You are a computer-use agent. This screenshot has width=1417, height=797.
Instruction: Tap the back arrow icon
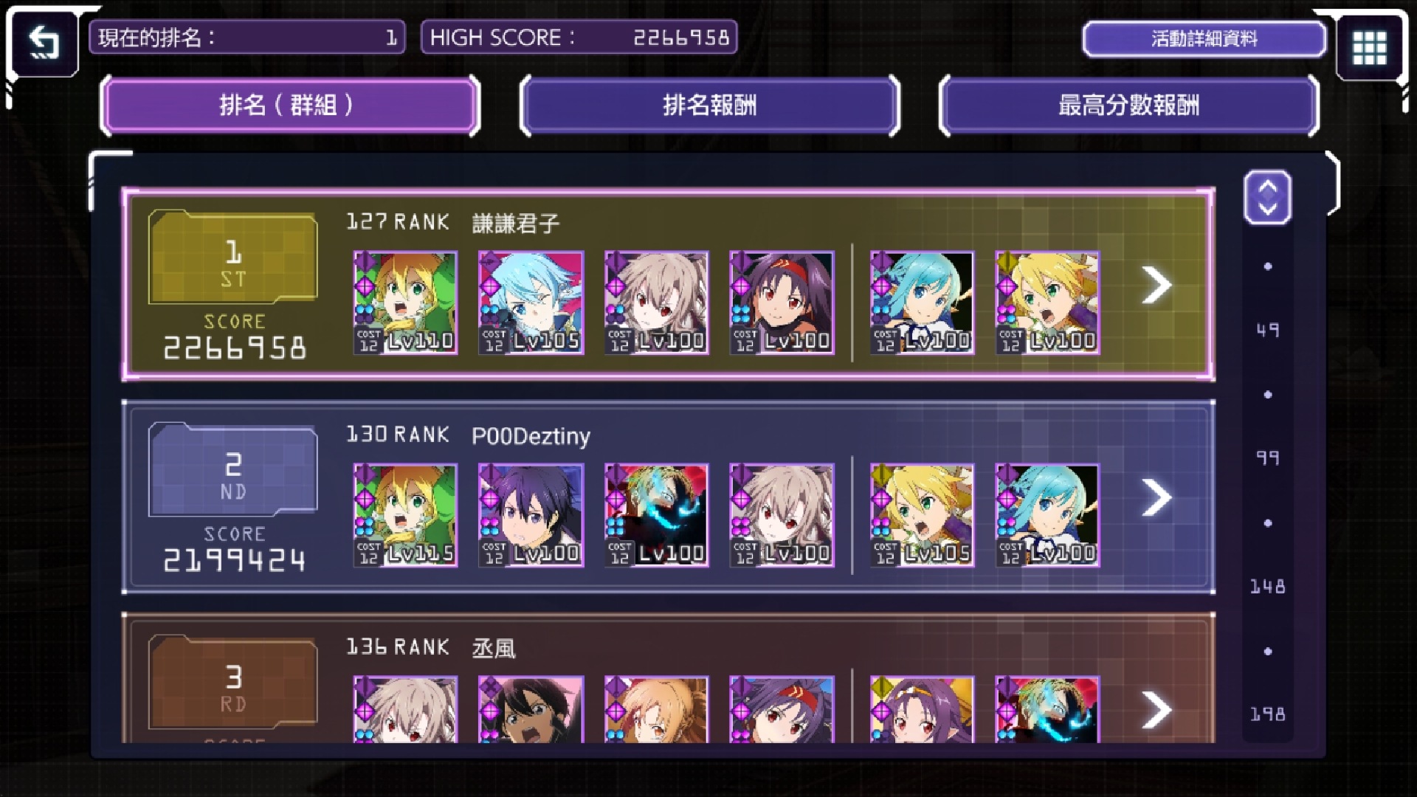coord(44,43)
